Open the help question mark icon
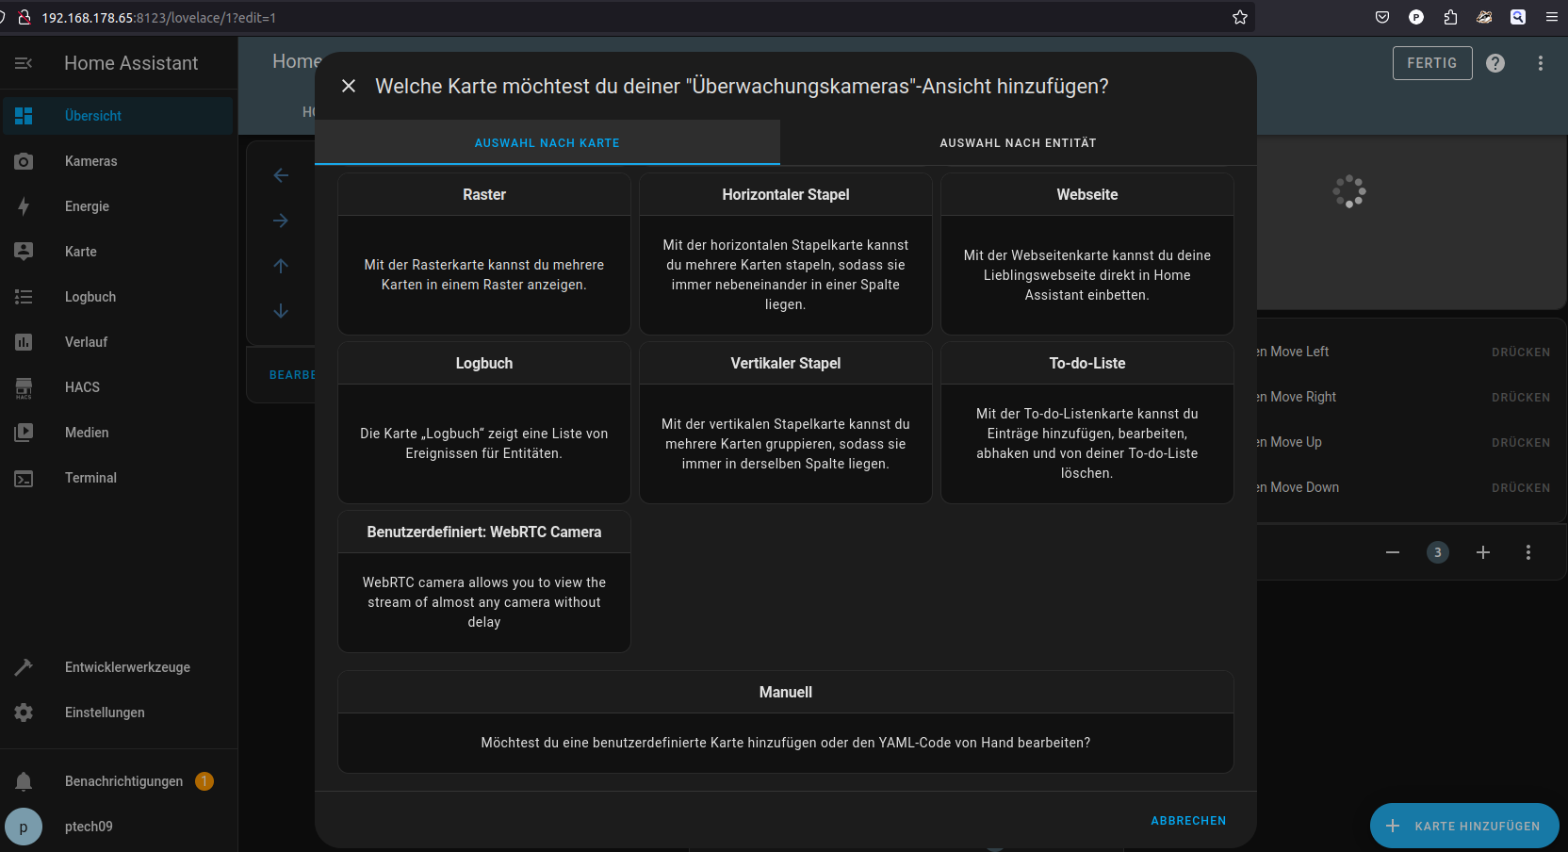Image resolution: width=1568 pixels, height=852 pixels. pyautogui.click(x=1495, y=63)
